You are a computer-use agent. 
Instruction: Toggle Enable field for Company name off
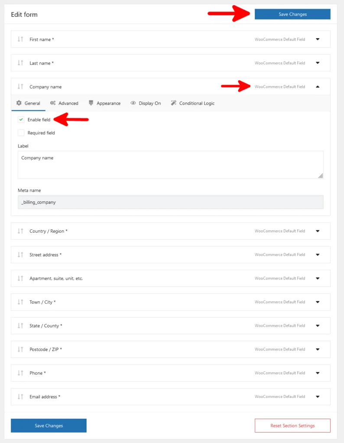(x=21, y=120)
